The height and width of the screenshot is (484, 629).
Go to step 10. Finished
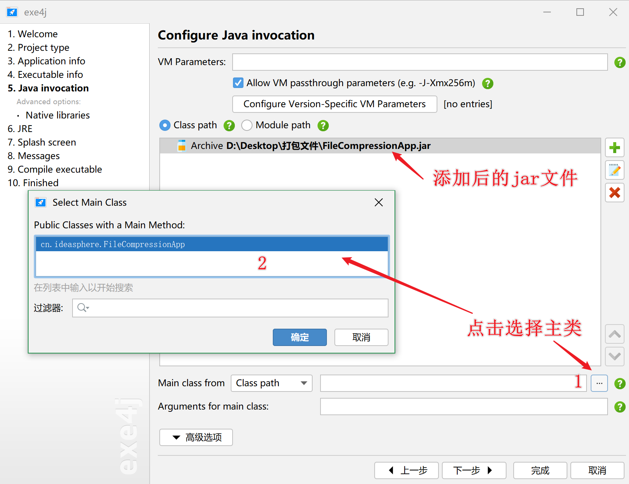coord(33,183)
